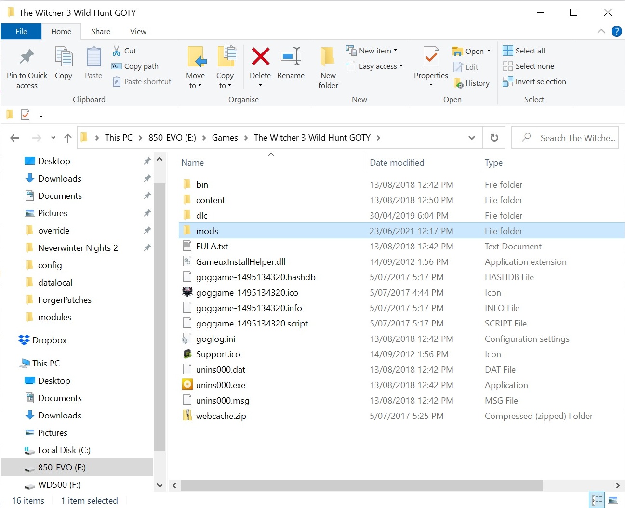The height and width of the screenshot is (508, 625).
Task: Select Support.ico file
Action: (x=218, y=354)
